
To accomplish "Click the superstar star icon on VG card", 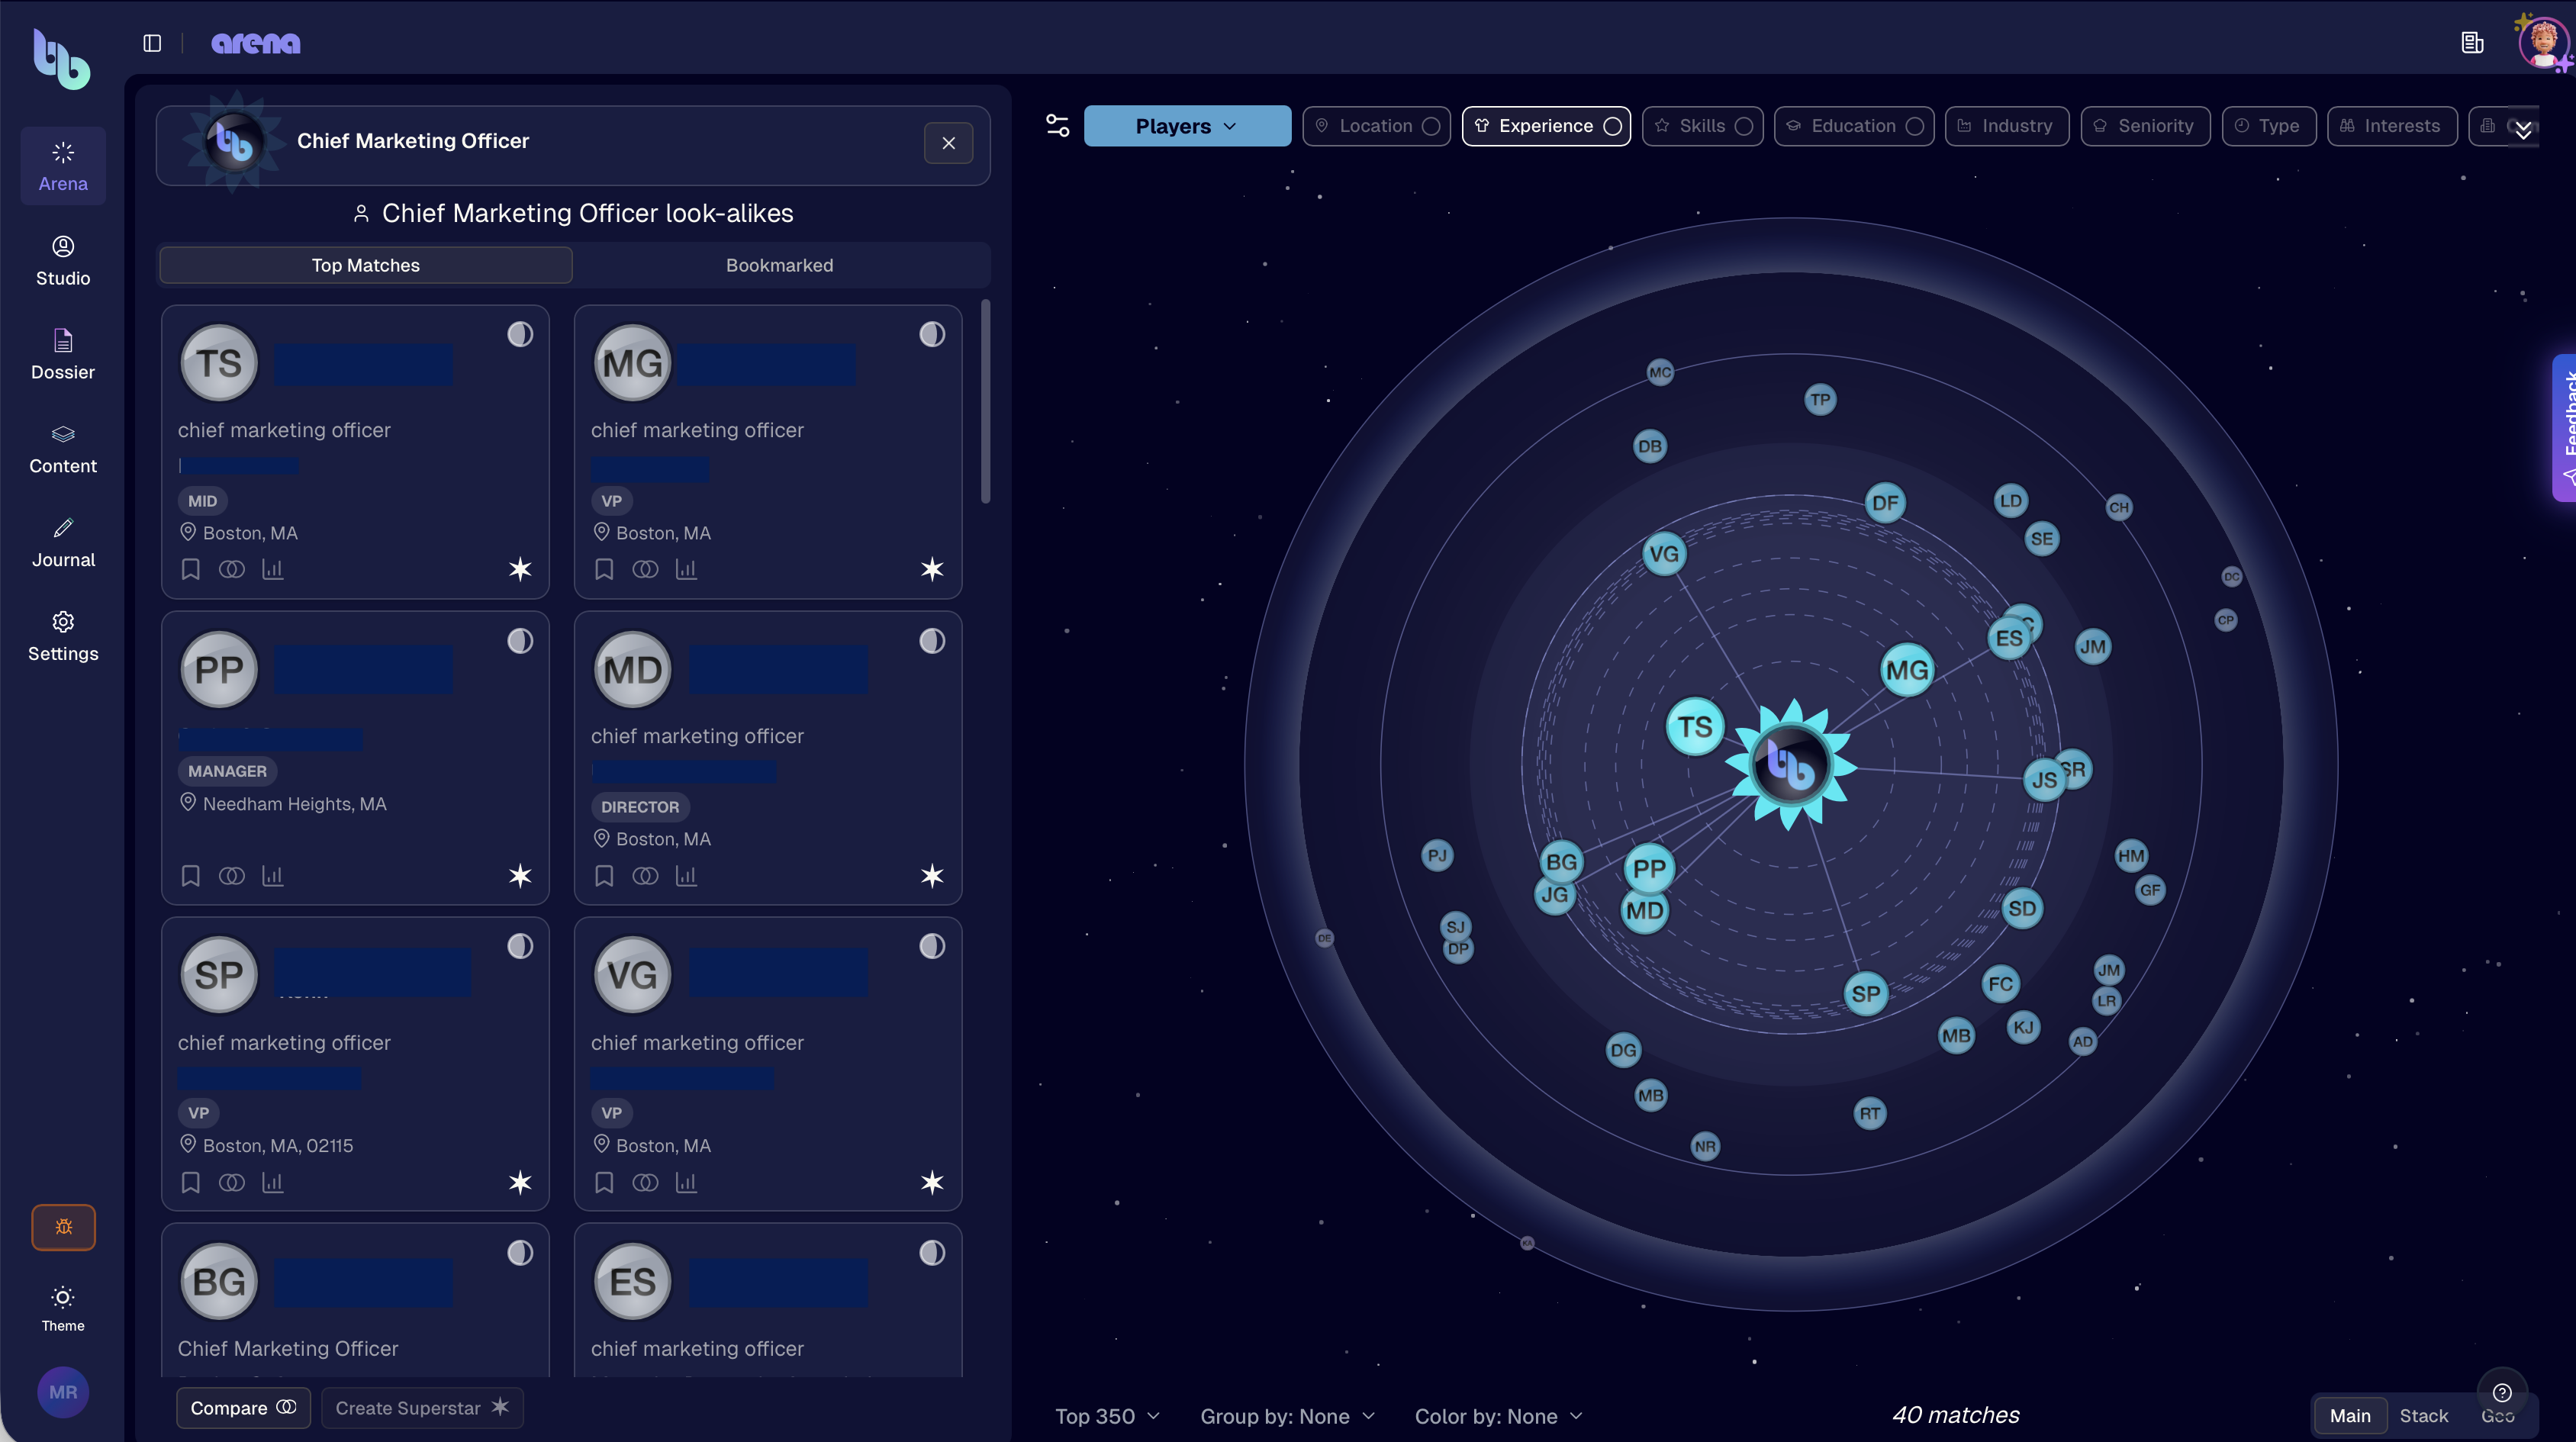I will click(932, 1182).
